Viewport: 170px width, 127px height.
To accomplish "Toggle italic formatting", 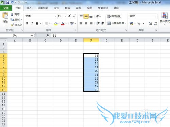I will (x=32, y=23).
